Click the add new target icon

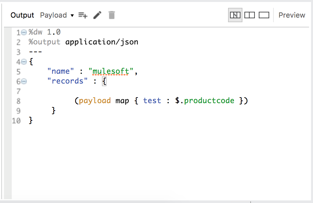pyautogui.click(x=83, y=15)
